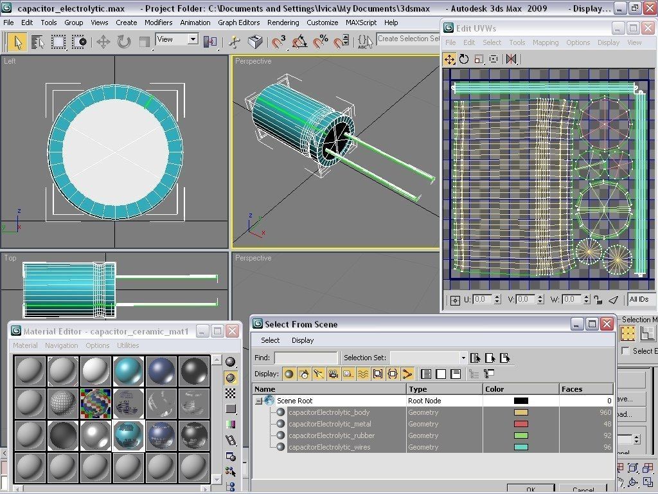658x494 pixels.
Task: Open Edit Named Selection Sets tool
Action: 365,42
